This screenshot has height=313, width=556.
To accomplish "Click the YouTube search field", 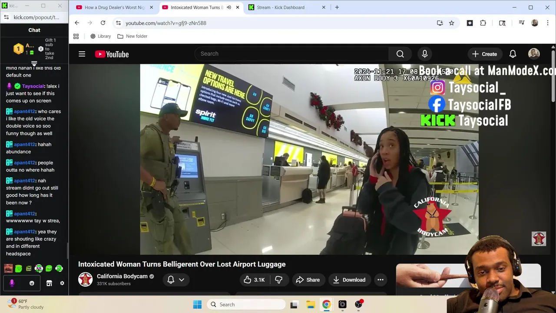I will (292, 54).
